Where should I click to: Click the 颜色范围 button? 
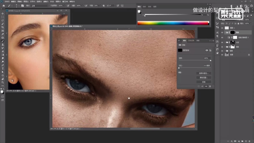pyautogui.click(x=203, y=78)
